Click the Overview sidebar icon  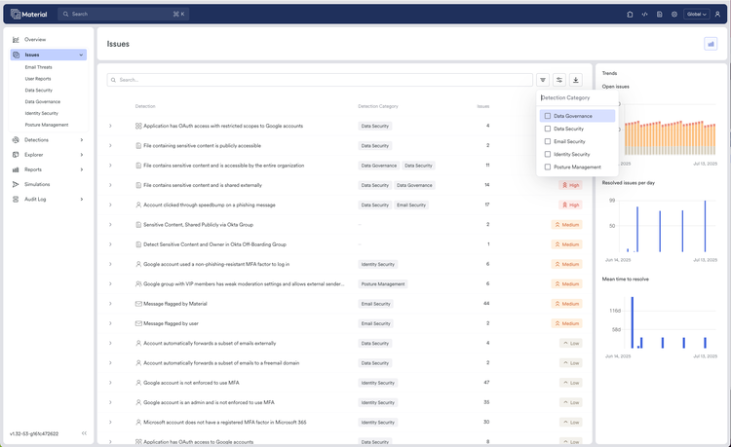coord(16,40)
